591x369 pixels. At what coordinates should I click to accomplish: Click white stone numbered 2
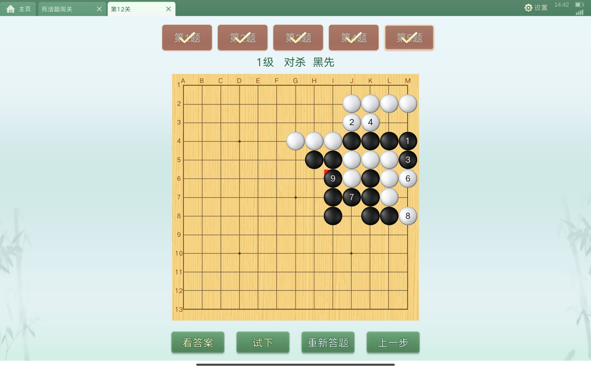(351, 122)
